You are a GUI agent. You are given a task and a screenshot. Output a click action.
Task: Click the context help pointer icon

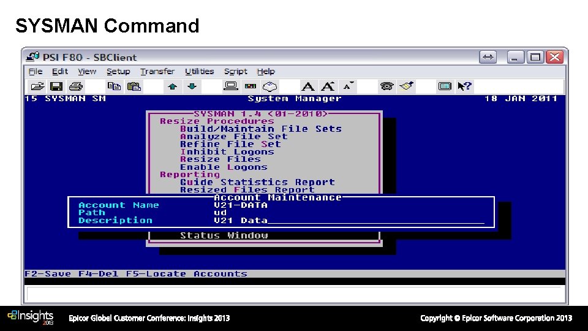click(464, 86)
